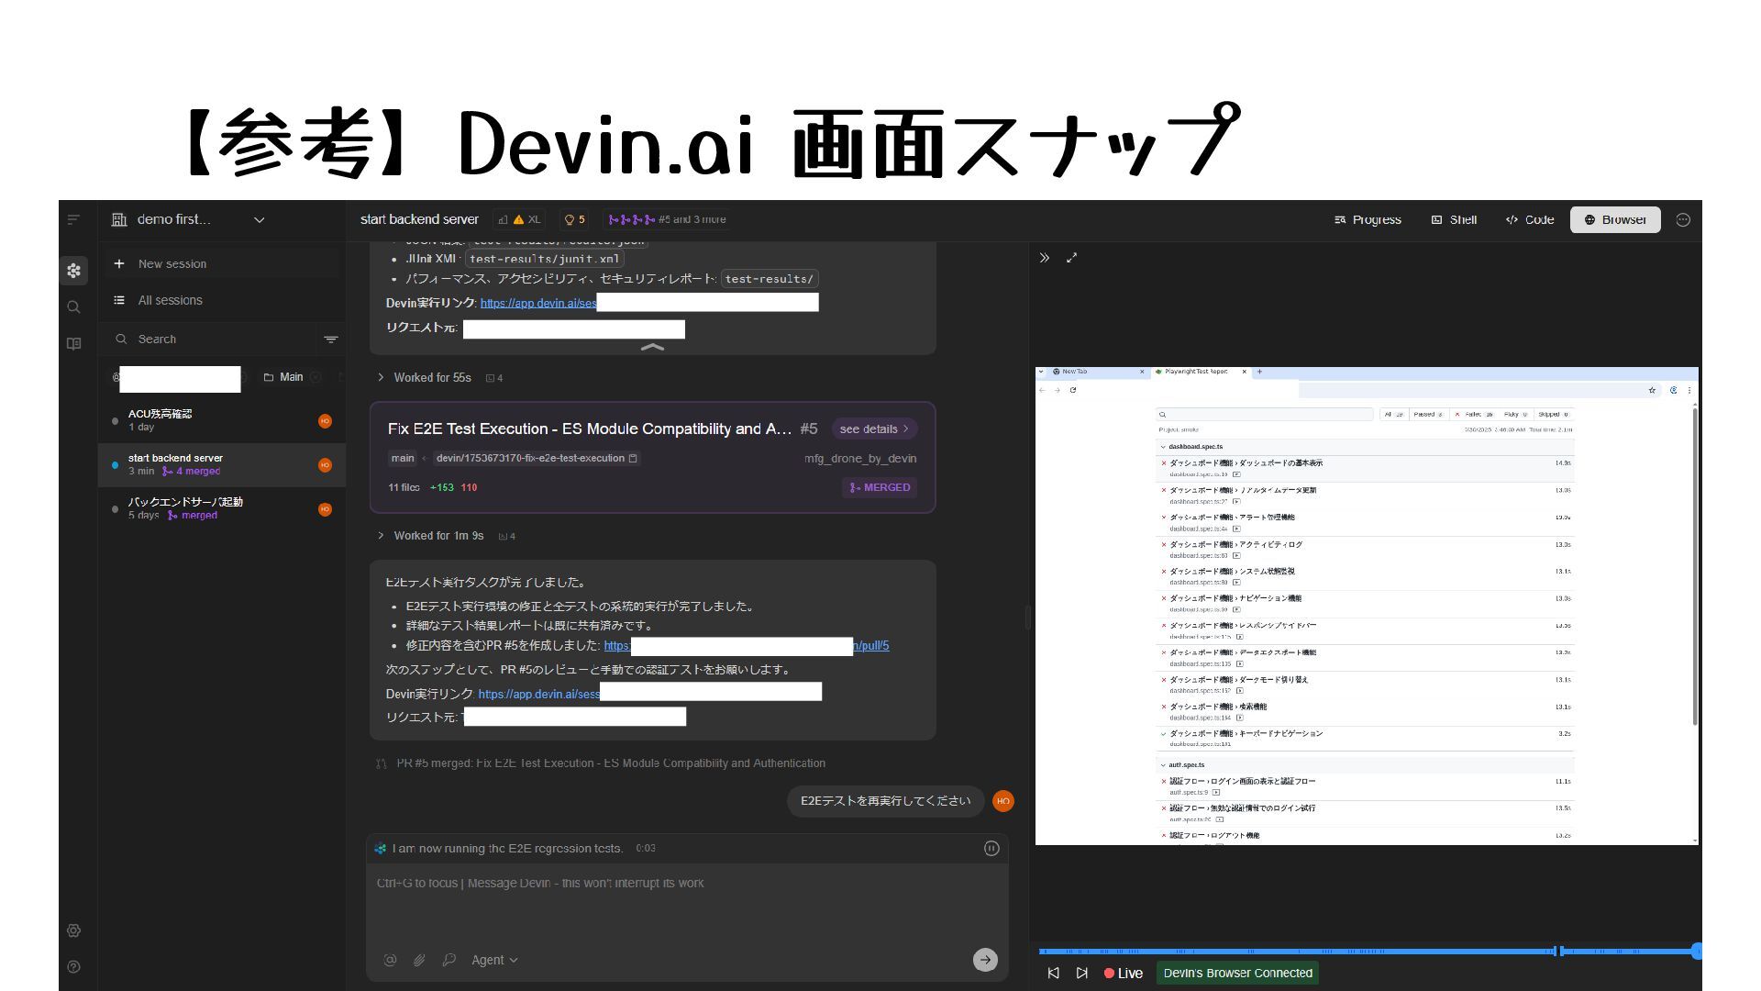The width and height of the screenshot is (1761, 991).
Task: Click see details on PR #5
Action: [x=874, y=429]
